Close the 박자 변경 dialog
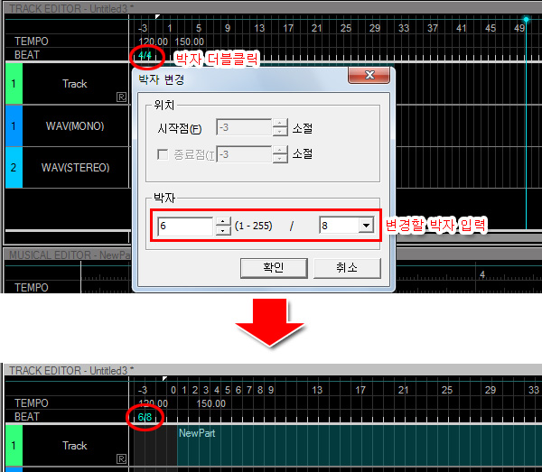542x472 pixels. (x=369, y=75)
